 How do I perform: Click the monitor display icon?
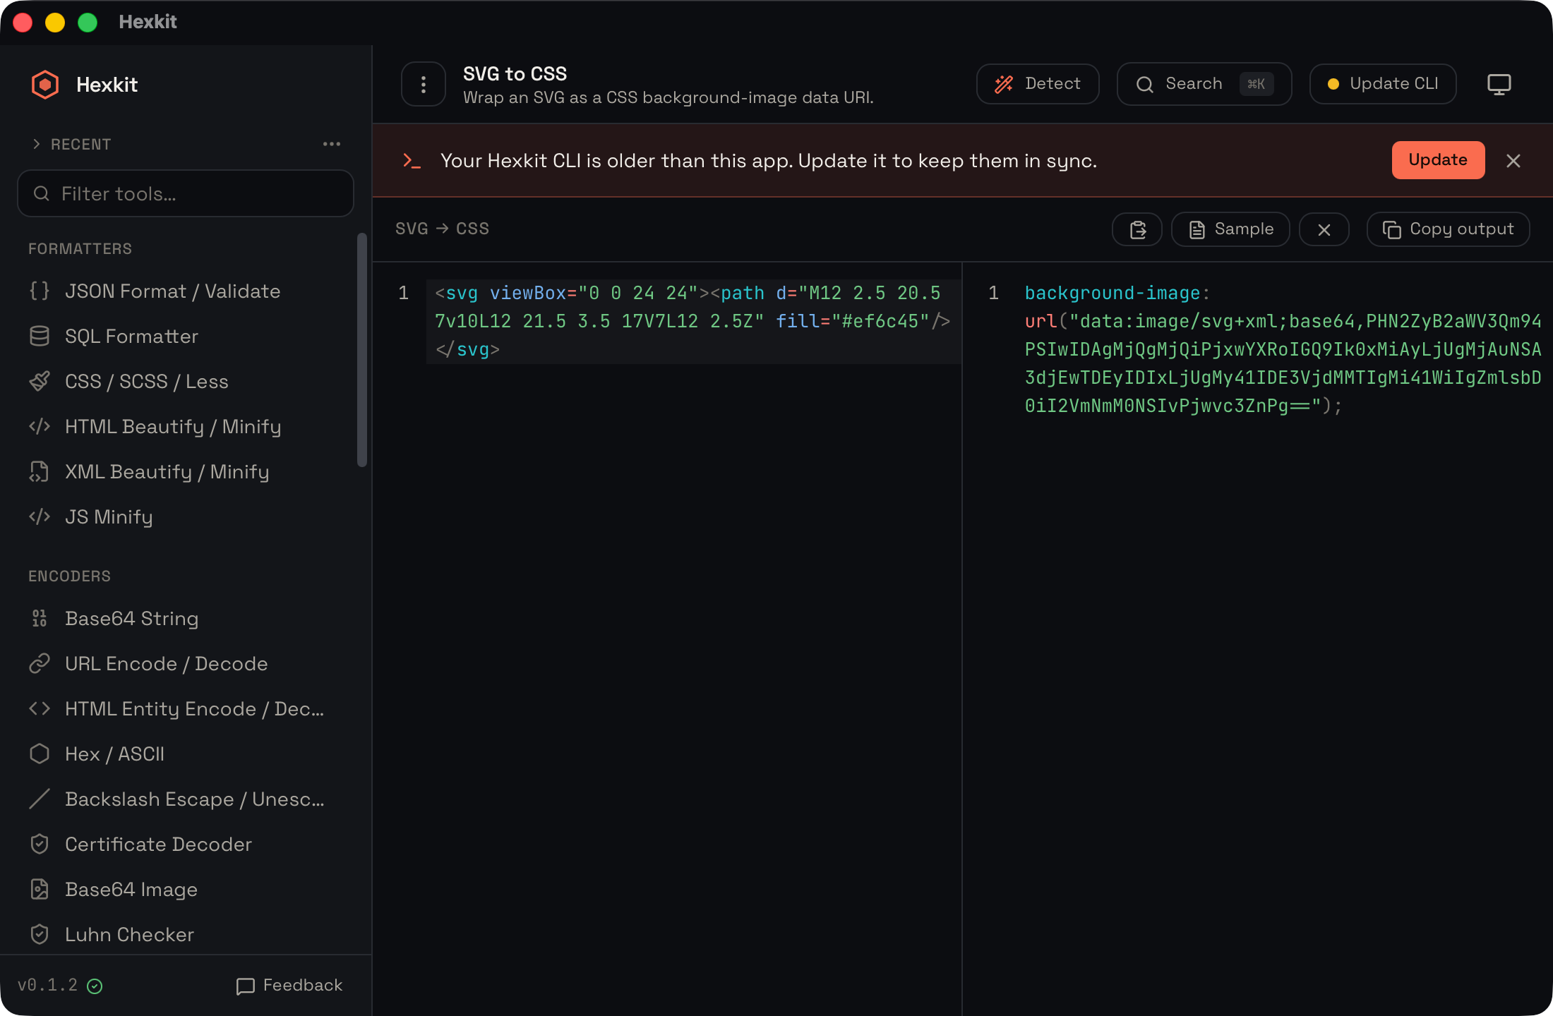[x=1499, y=84]
